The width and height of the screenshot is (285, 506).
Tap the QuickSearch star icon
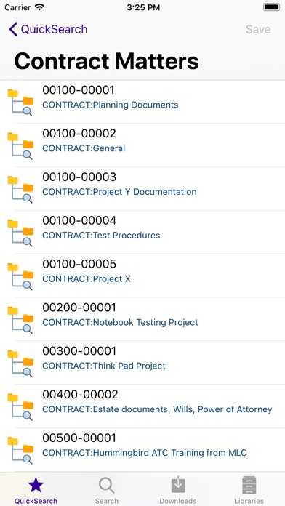click(36, 486)
